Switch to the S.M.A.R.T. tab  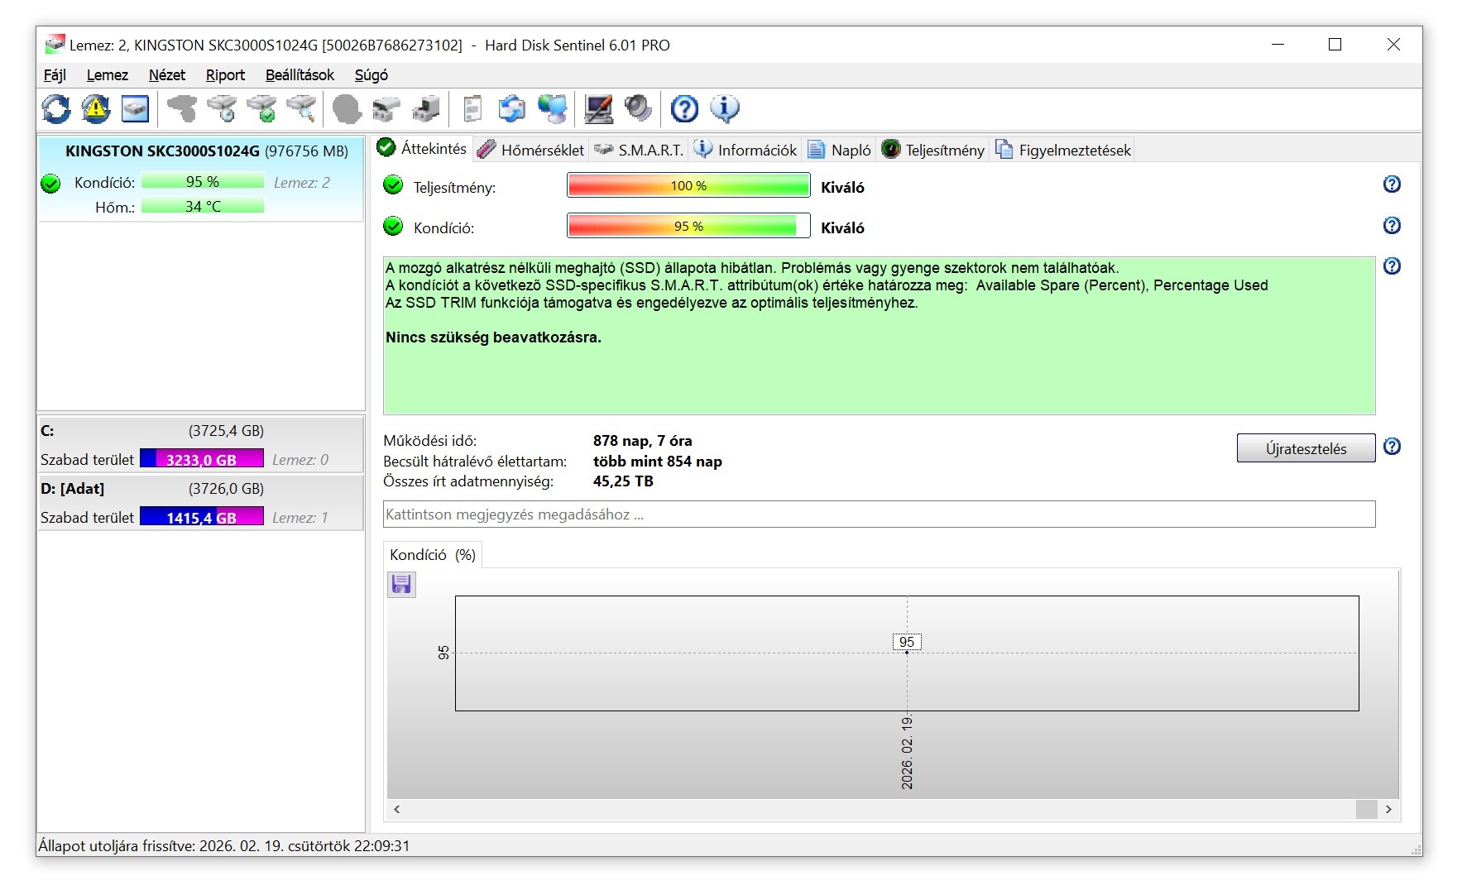[x=640, y=150]
